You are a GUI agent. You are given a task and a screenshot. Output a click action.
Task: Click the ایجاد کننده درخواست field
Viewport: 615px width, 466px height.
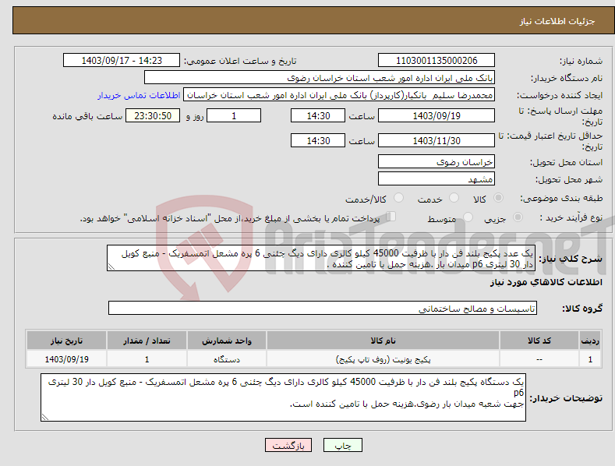coord(339,95)
